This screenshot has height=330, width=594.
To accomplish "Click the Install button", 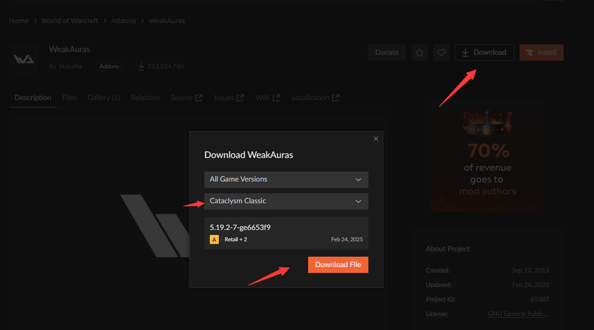I will [541, 53].
